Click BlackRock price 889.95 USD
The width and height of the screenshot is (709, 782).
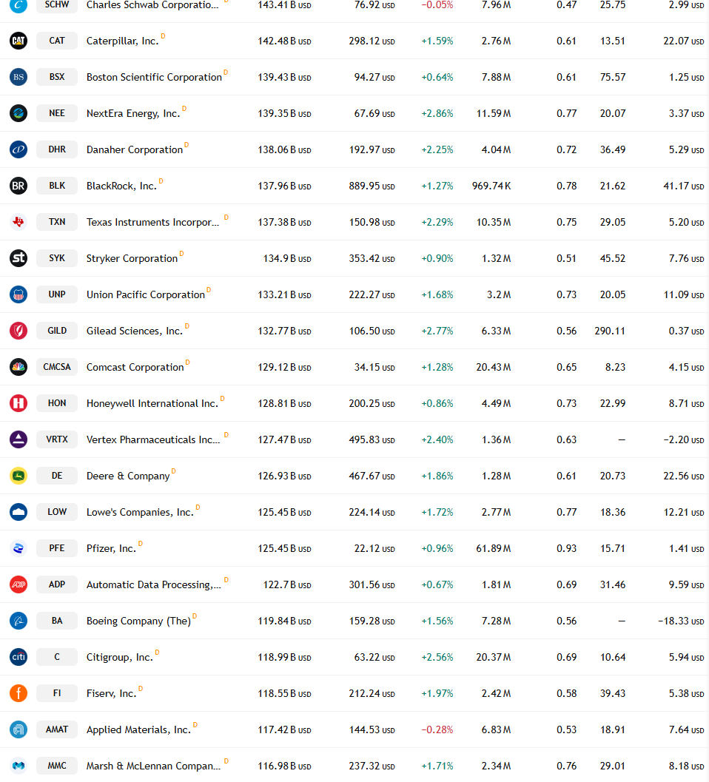pos(372,186)
